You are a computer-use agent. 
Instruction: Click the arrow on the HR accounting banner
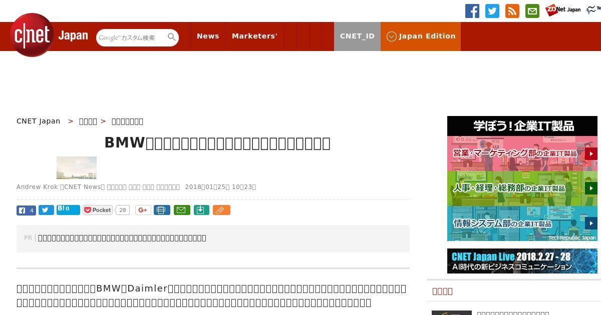pos(591,188)
